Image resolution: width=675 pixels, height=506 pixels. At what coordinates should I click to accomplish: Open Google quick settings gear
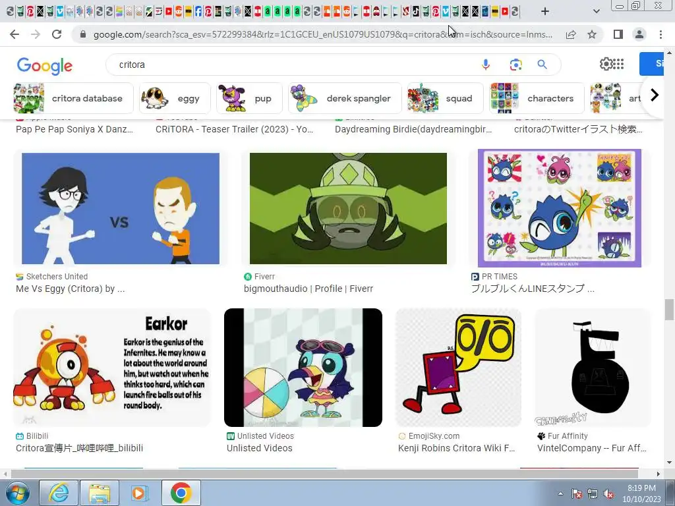[606, 64]
